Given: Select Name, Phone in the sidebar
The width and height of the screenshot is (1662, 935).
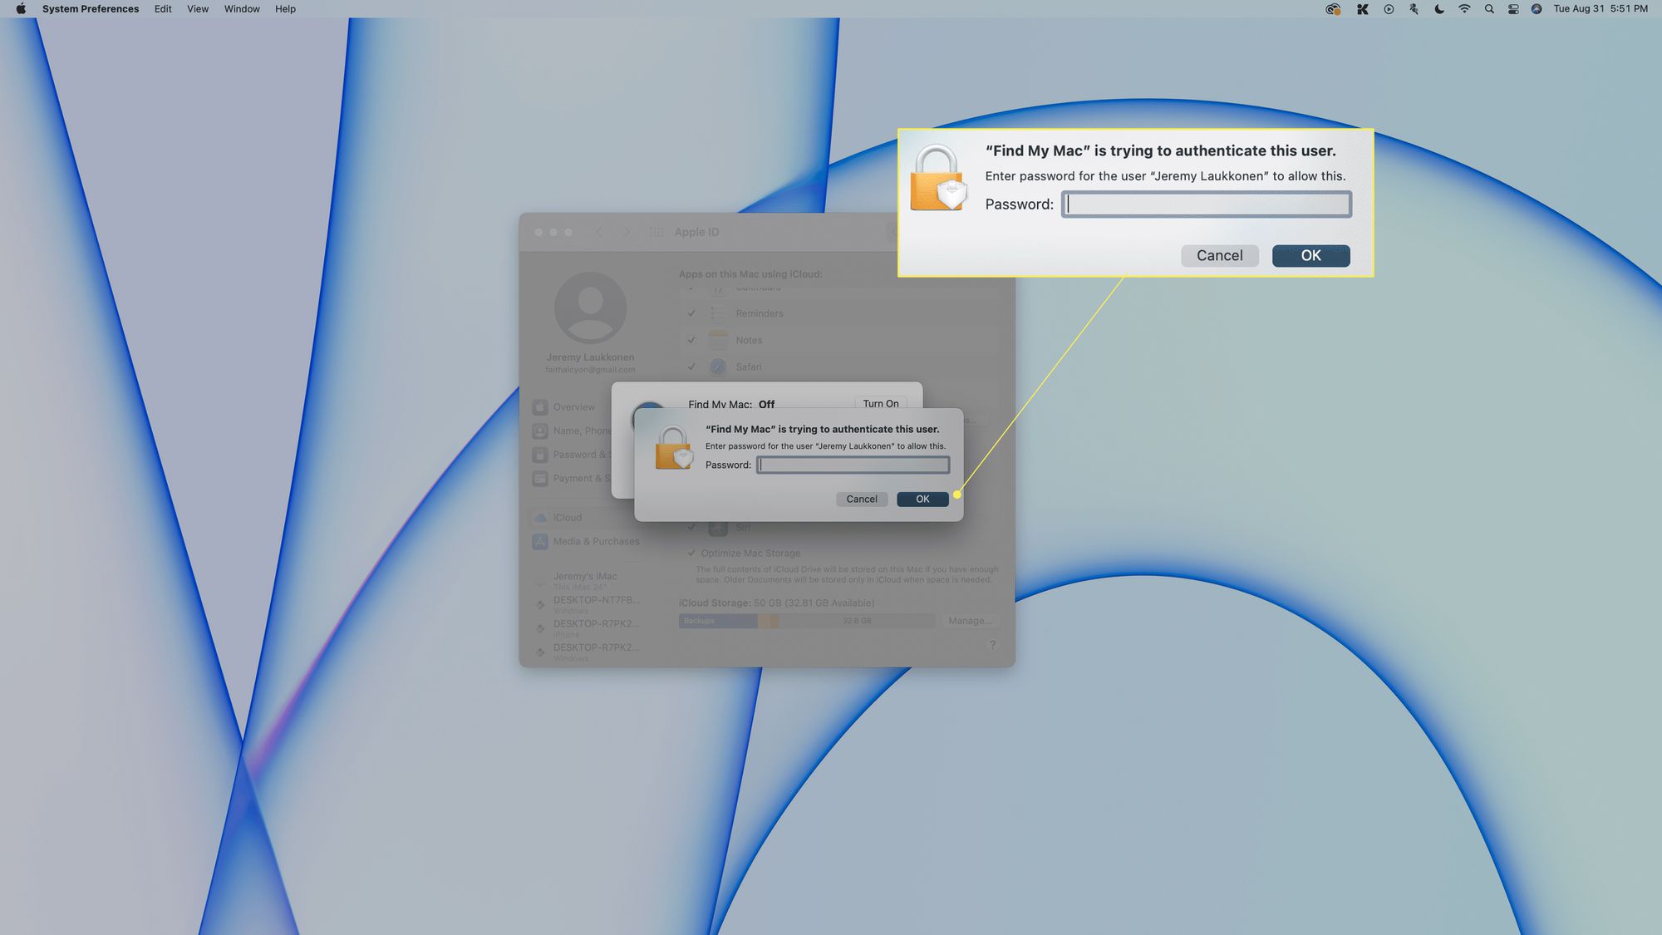Looking at the screenshot, I should click(572, 431).
